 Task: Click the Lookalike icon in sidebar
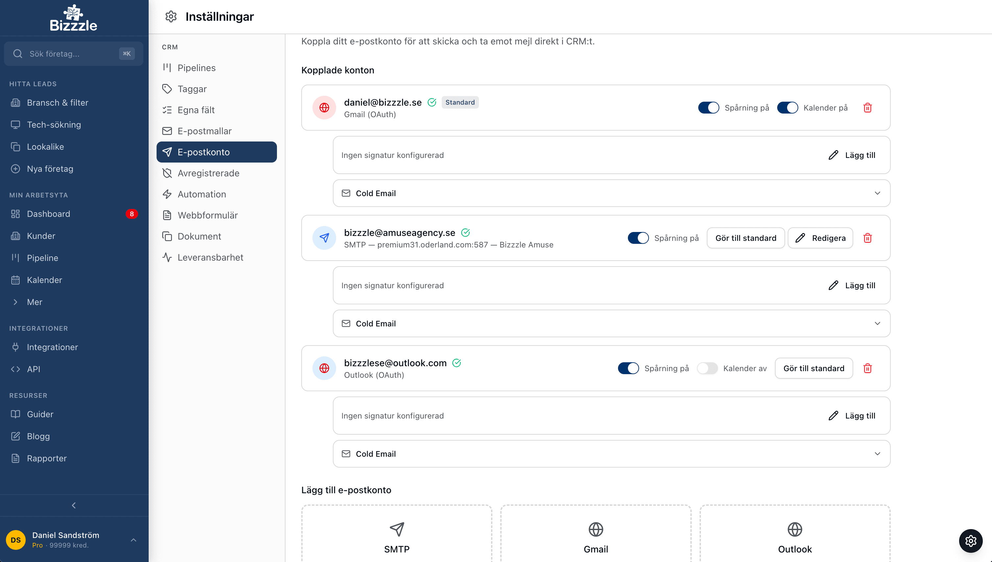(x=15, y=147)
